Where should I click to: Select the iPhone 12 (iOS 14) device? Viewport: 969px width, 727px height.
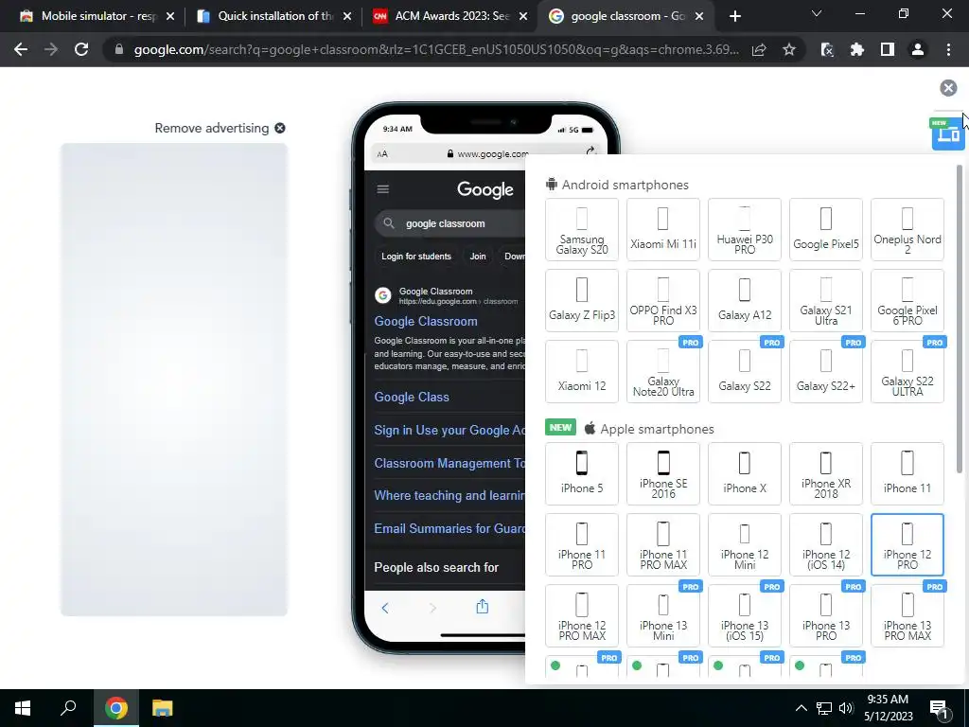coord(826,545)
